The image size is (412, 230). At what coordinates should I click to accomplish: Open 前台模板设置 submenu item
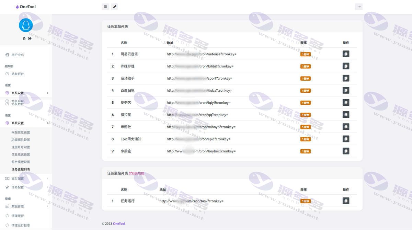[21, 162]
